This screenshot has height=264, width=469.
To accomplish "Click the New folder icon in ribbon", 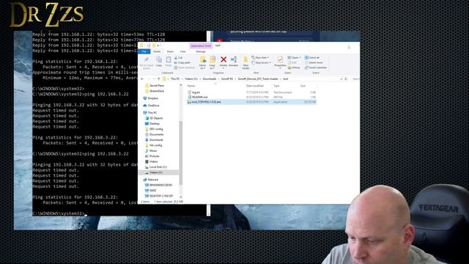I will click(245, 60).
